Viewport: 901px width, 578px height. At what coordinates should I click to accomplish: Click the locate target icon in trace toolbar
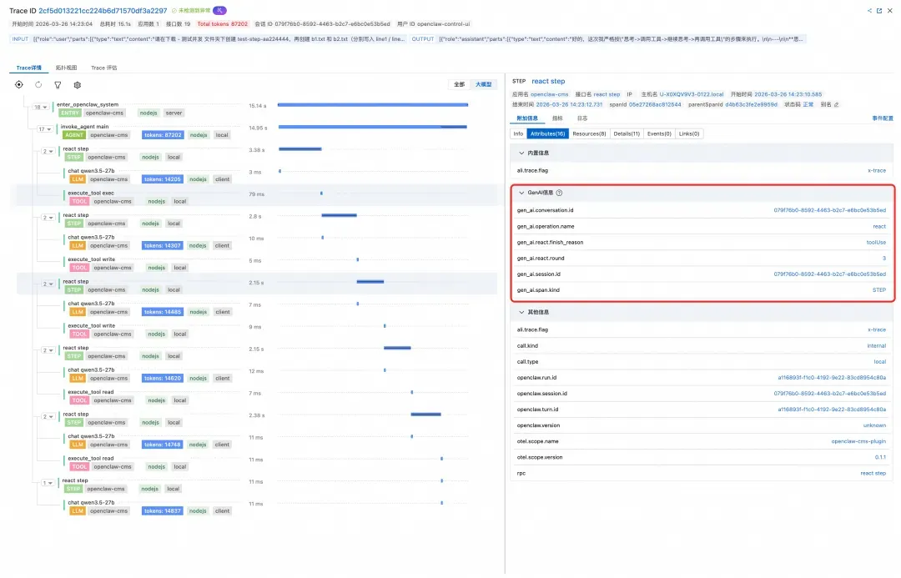point(19,84)
